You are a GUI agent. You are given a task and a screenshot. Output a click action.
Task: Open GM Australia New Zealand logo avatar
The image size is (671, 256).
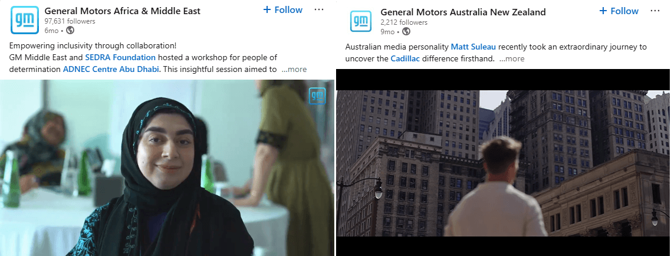pyautogui.click(x=361, y=21)
